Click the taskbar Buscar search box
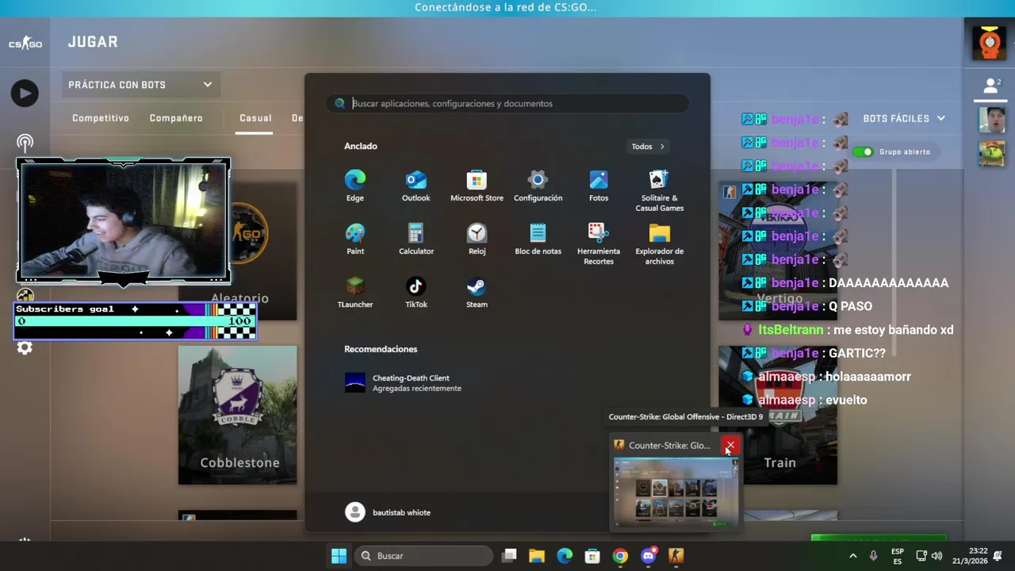Image resolution: width=1015 pixels, height=571 pixels. point(424,556)
